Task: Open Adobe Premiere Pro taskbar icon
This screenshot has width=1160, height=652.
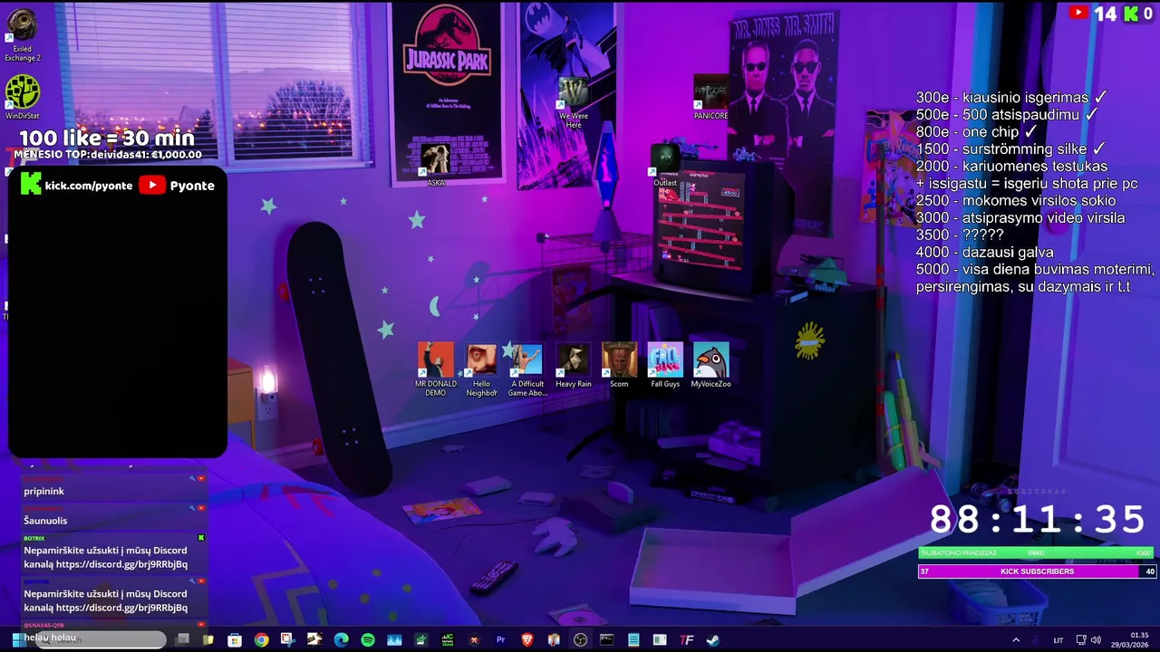Action: pyautogui.click(x=500, y=639)
